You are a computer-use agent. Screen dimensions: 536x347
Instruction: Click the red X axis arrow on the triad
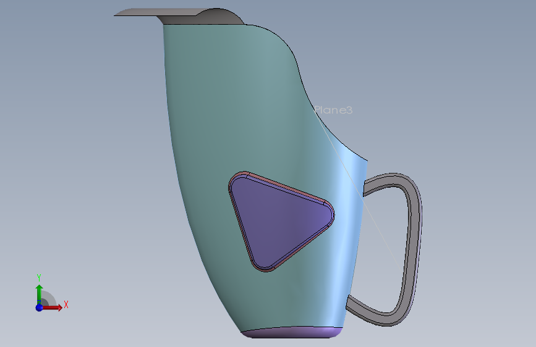(x=51, y=307)
